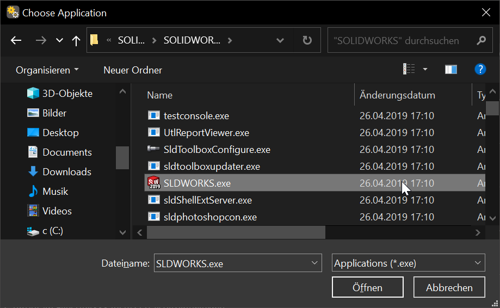Click navigation pane scroll up arrow
500x308 pixels.
(x=122, y=91)
